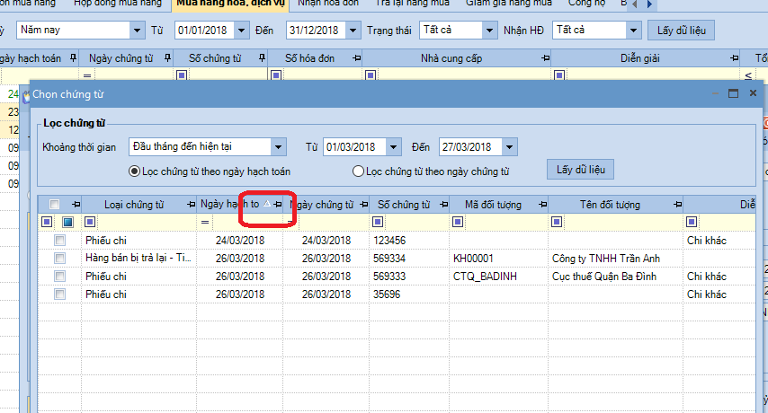The image size is (768, 413).
Task: Pin the checkbox column in dialog grid
Action: coord(76,205)
